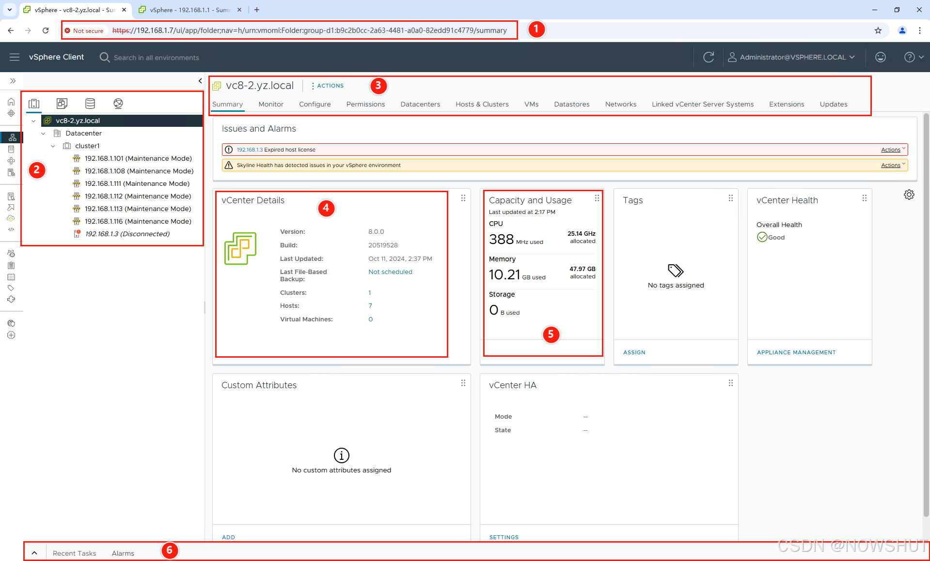Open the help menu dropdown
The height and width of the screenshot is (561, 930).
coord(914,57)
